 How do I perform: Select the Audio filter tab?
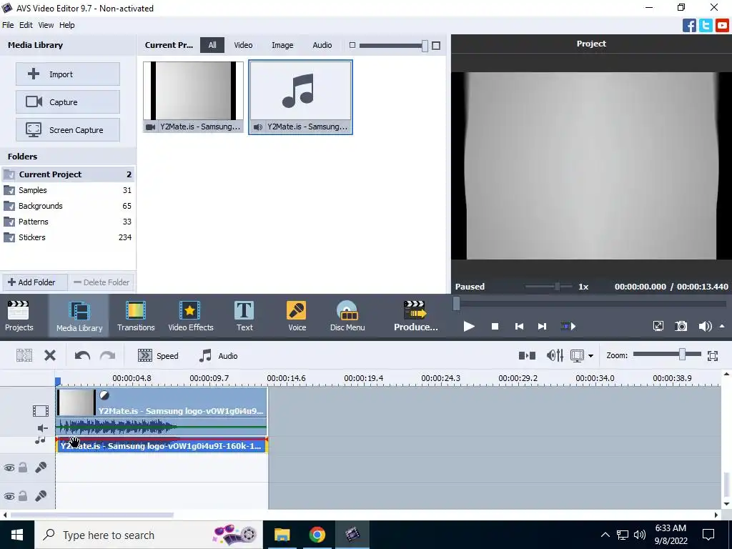coord(322,45)
